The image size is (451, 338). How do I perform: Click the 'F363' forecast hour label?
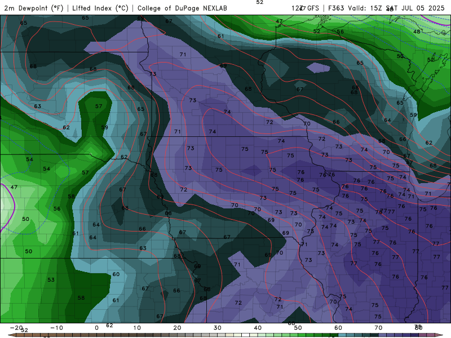336,8
